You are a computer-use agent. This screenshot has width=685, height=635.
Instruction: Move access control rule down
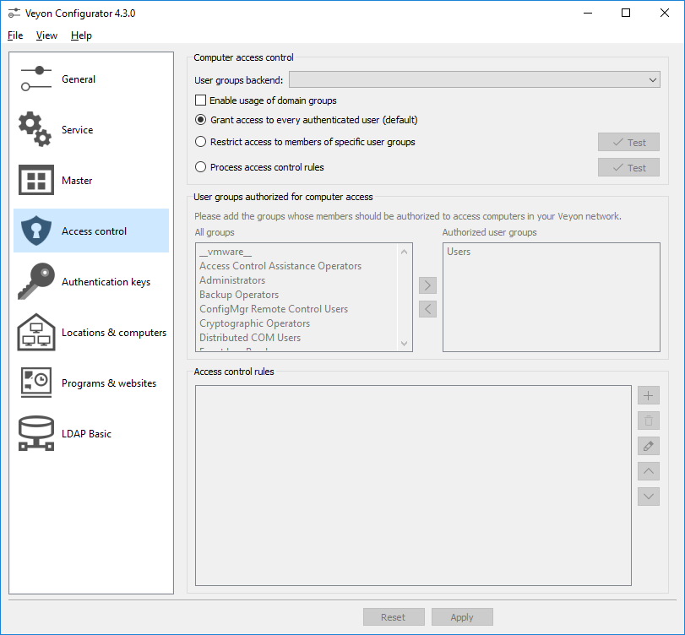pos(649,497)
